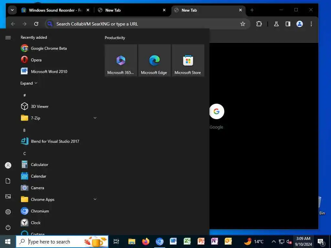Open Settings gear in the Start sidebar
Viewport: 331px width, 248px height.
point(8,212)
